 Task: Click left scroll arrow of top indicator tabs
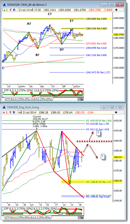click(x=79, y=99)
